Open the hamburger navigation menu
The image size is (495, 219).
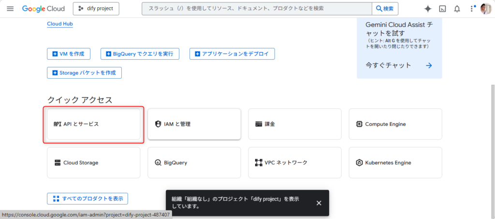(x=10, y=9)
